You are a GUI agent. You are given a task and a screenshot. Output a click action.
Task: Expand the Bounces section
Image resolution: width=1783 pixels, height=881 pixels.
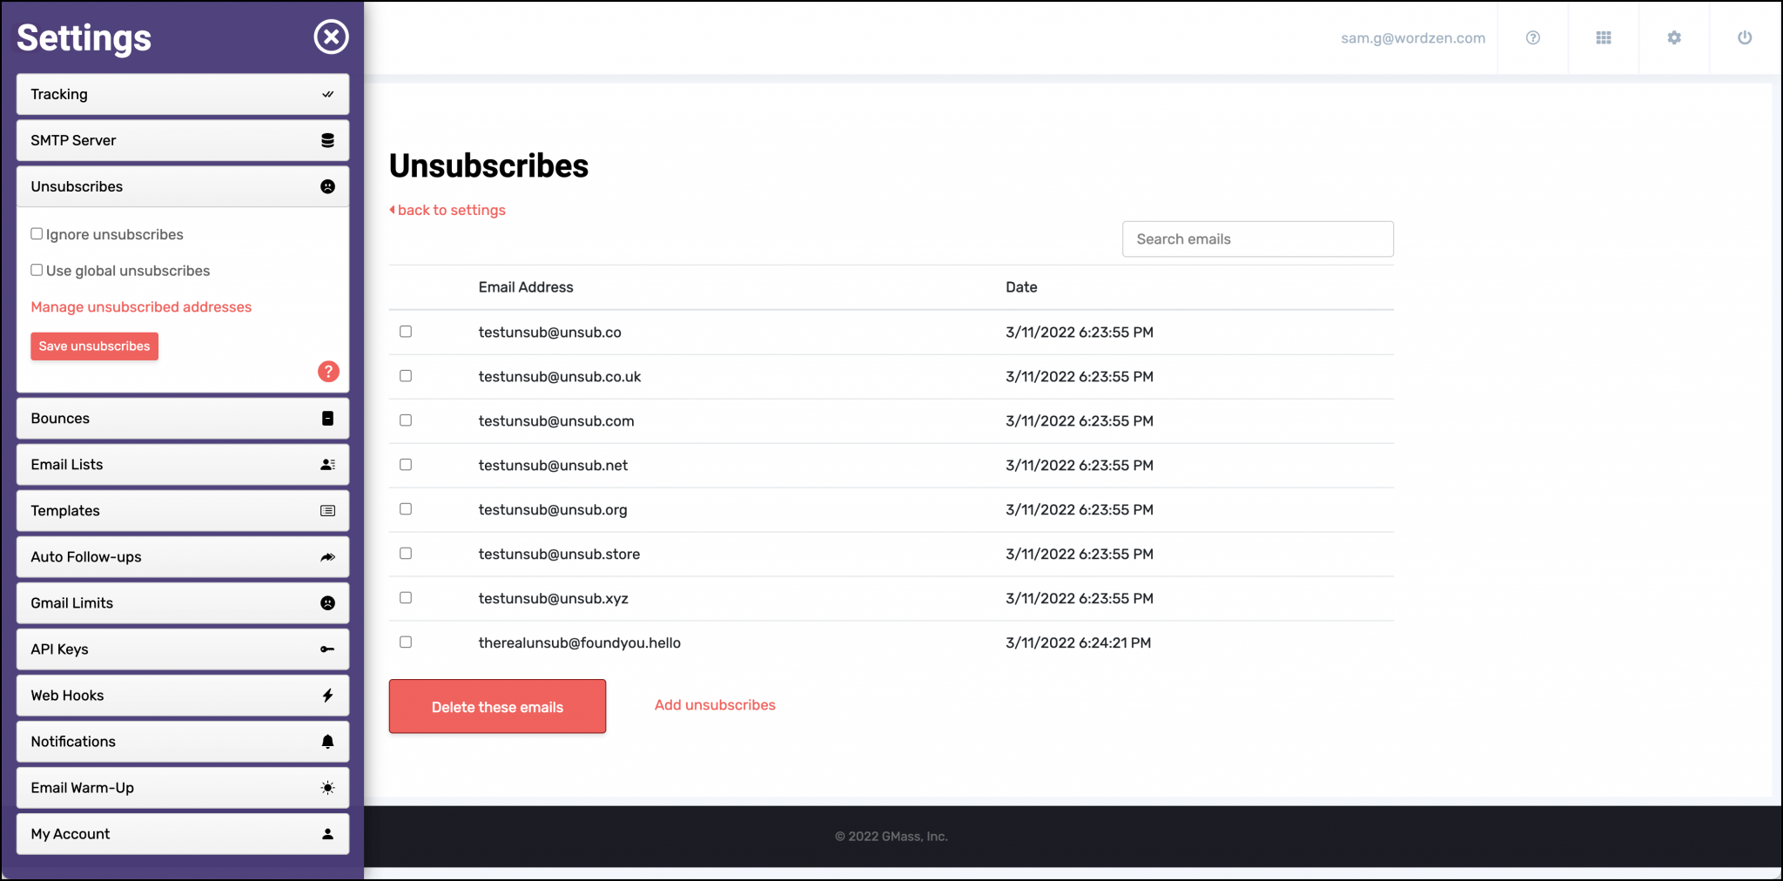pyautogui.click(x=182, y=418)
